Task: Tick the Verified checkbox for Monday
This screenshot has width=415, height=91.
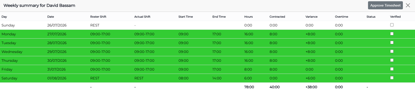Action: 392,34
